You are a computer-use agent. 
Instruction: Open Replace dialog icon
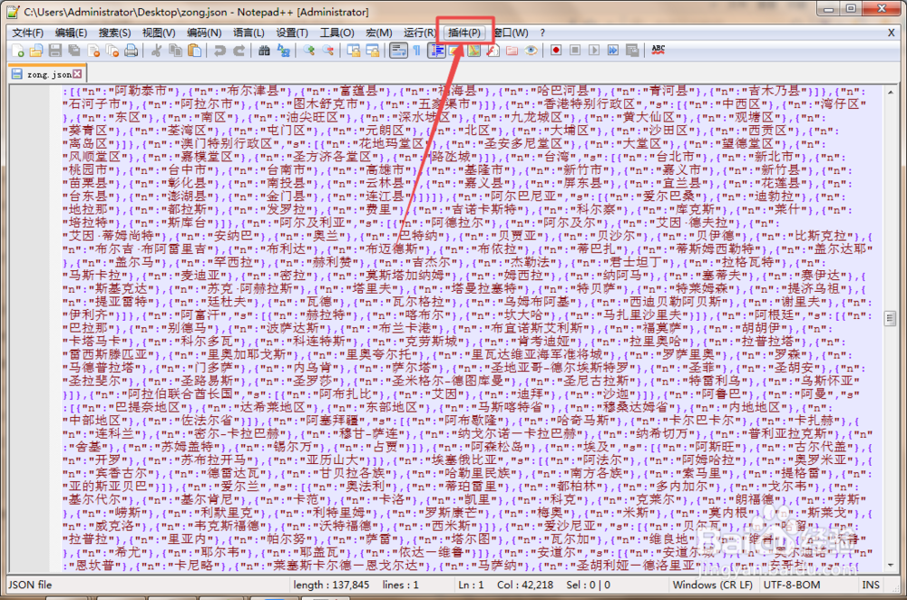click(283, 51)
